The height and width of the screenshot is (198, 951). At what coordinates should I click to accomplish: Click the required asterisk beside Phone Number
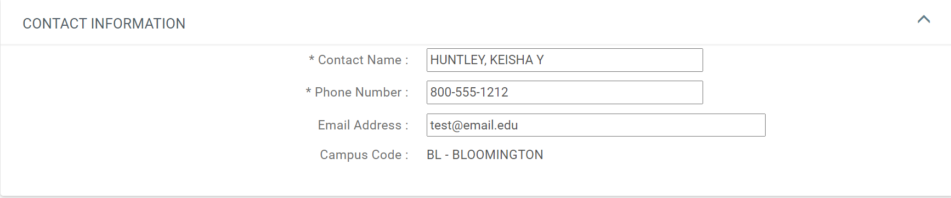(308, 92)
